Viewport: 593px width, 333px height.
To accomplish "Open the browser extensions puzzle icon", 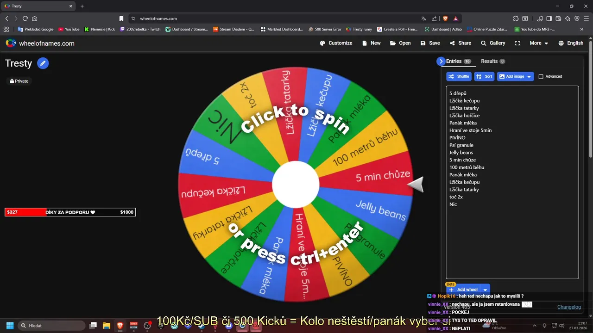I will click(x=516, y=18).
